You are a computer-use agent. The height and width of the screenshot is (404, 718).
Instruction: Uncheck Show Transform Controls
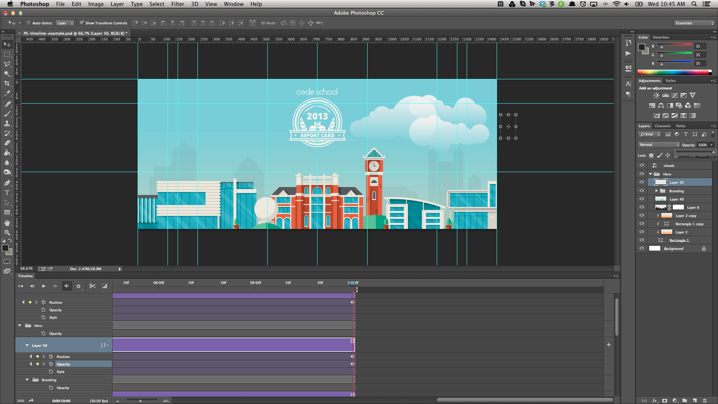pyautogui.click(x=82, y=23)
